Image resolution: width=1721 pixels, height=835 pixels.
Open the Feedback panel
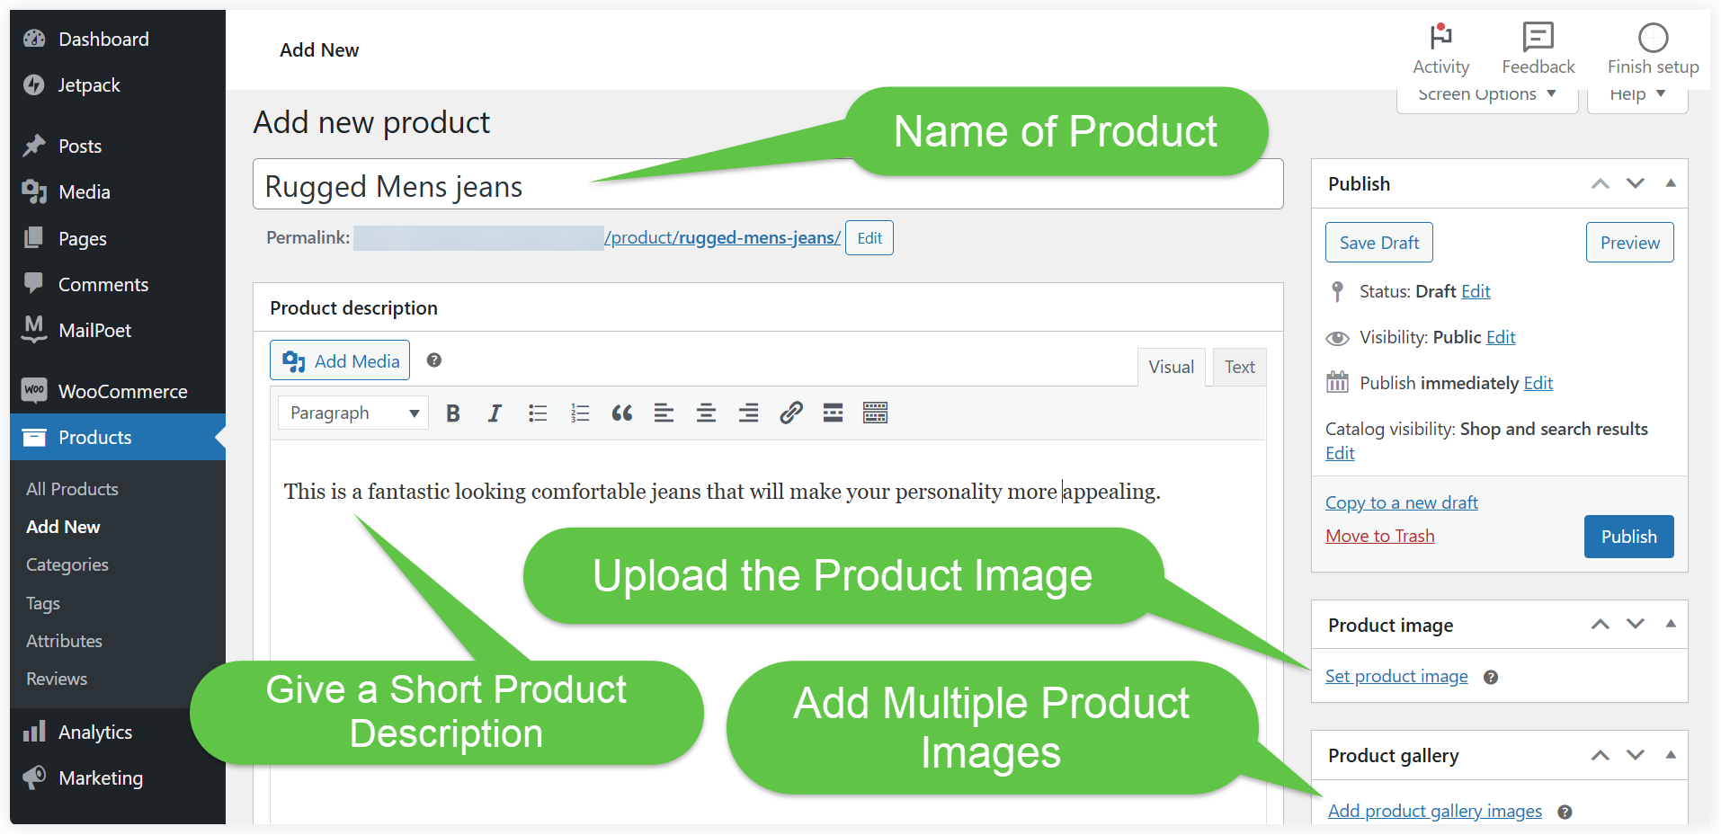[1538, 49]
